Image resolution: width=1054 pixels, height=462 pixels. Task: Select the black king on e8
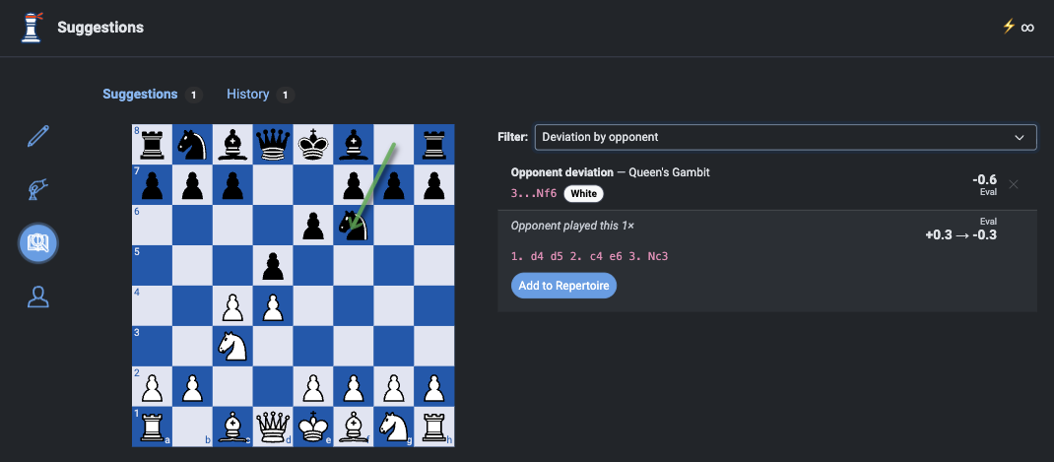click(312, 145)
